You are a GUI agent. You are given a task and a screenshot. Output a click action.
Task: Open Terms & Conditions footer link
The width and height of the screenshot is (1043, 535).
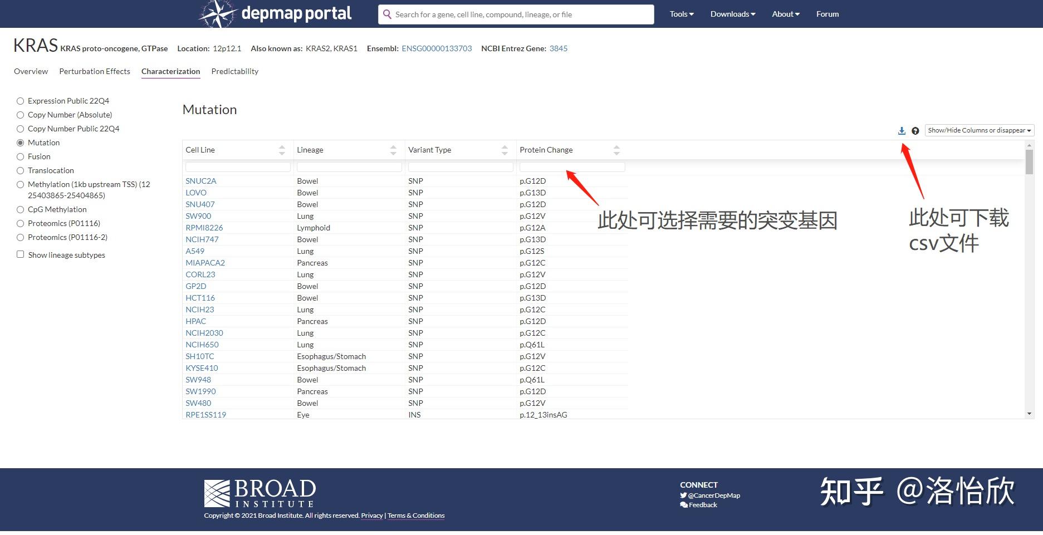416,516
